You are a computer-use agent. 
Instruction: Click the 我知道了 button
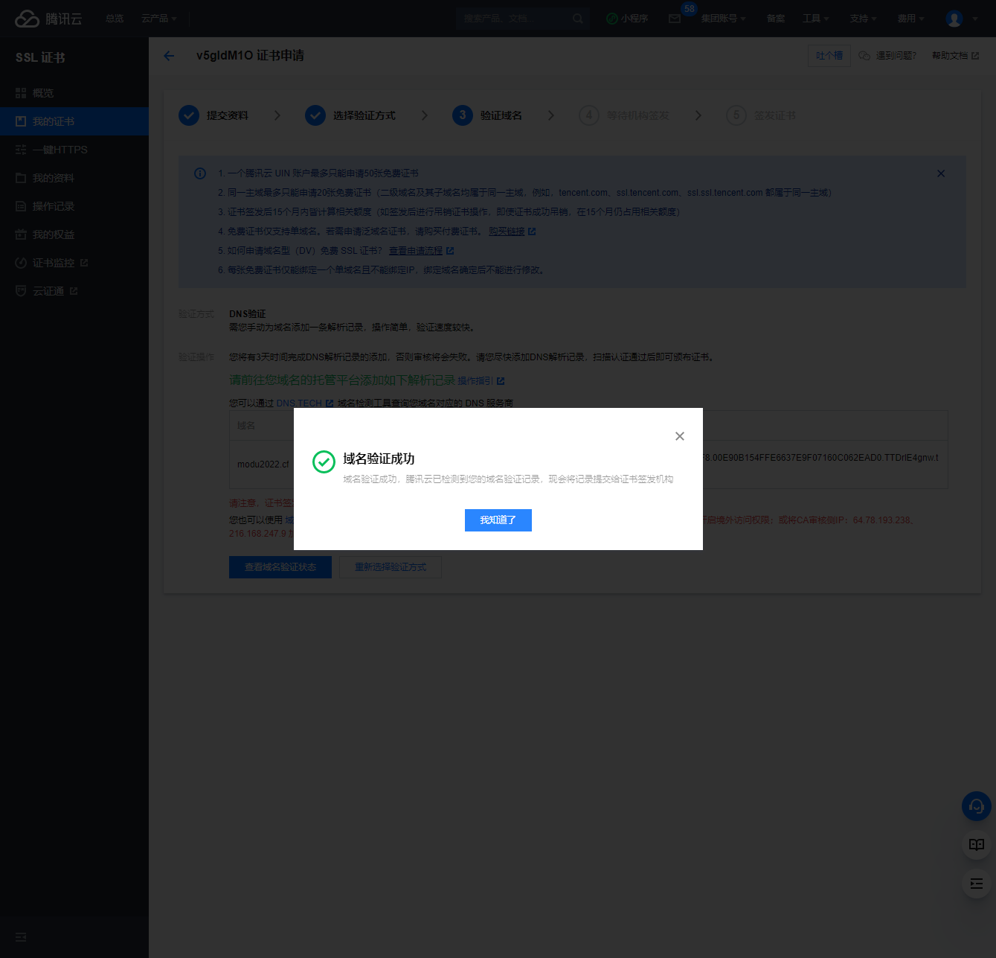click(x=498, y=520)
